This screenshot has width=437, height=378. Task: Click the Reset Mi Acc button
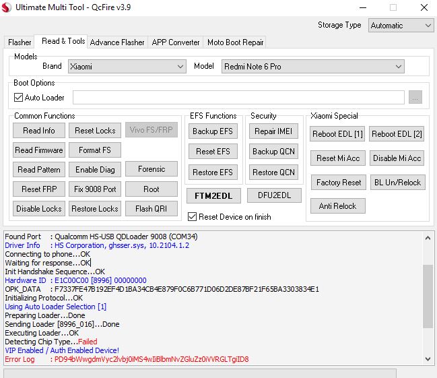coord(338,158)
